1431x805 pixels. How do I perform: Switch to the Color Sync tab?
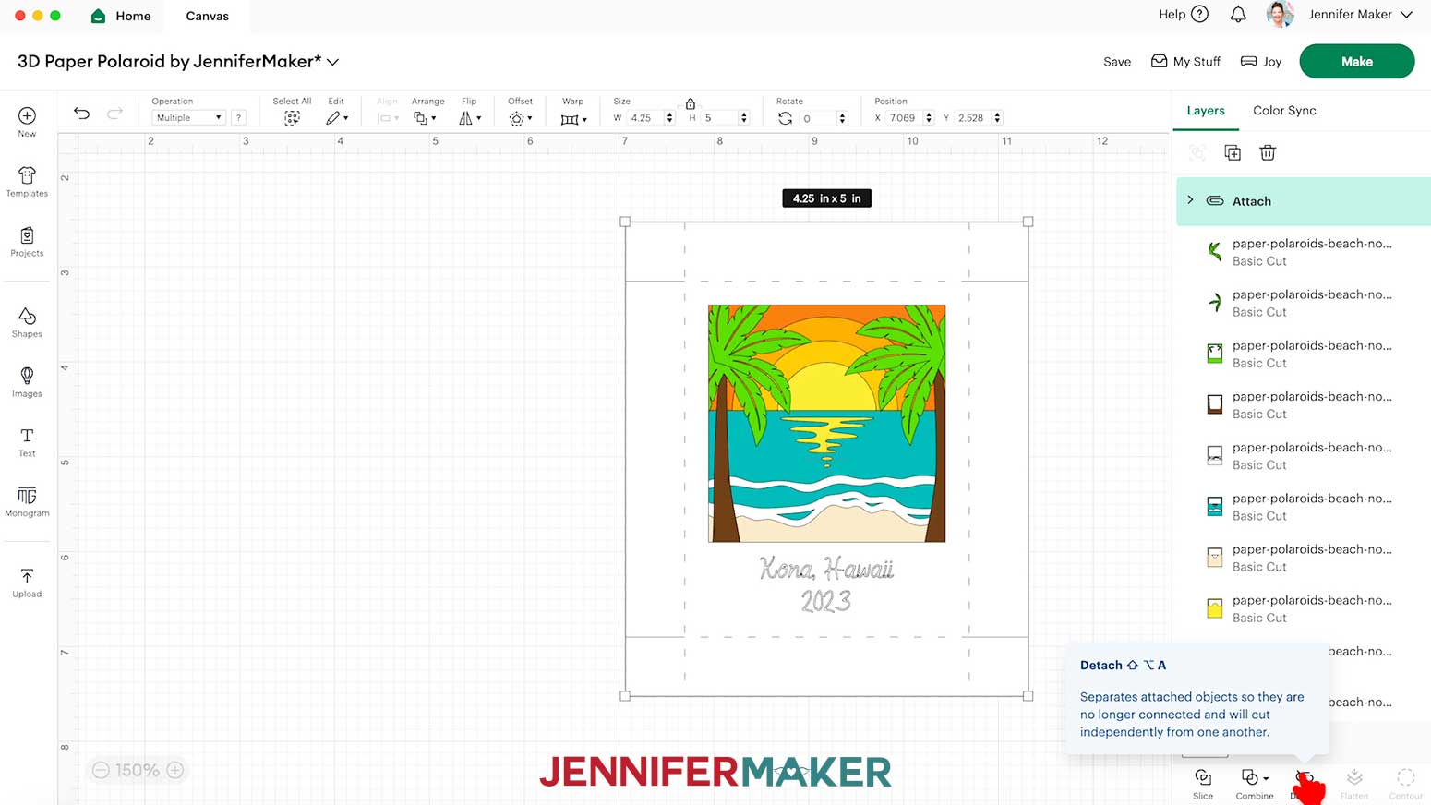[1284, 111]
